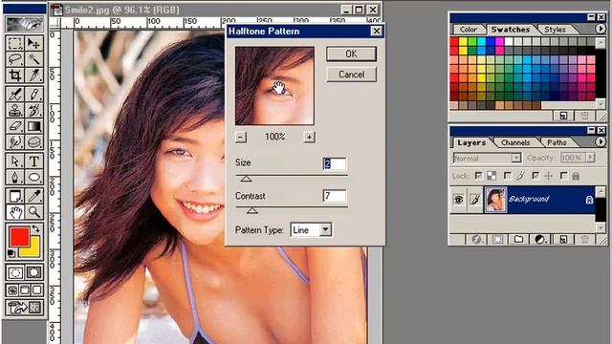This screenshot has width=612, height=344.
Task: Toggle Lock position checkbox
Action: [x=535, y=176]
